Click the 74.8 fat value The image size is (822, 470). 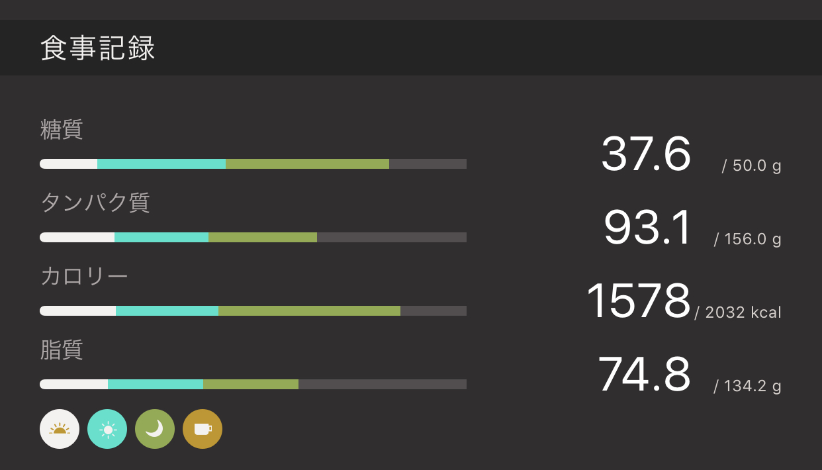pos(644,375)
